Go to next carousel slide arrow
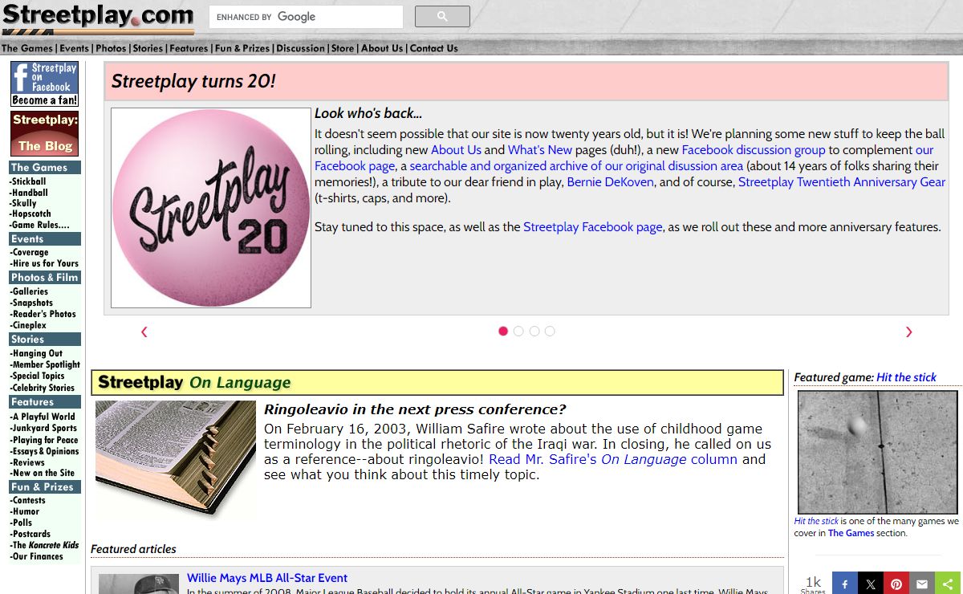Viewport: 963px width, 594px height. 908,332
